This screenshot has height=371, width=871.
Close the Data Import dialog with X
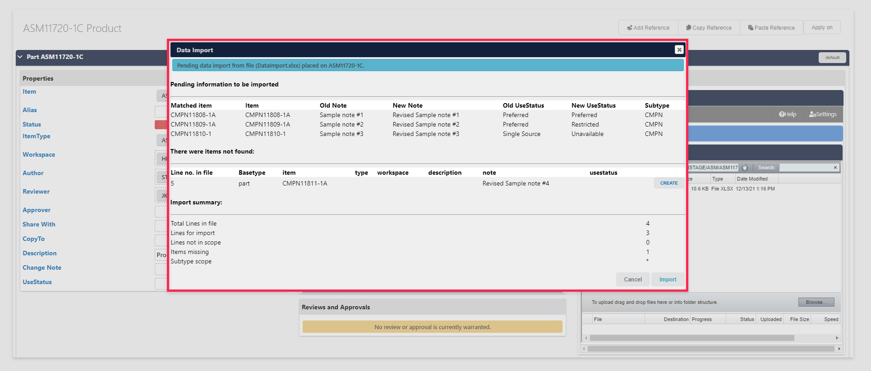[x=679, y=50]
